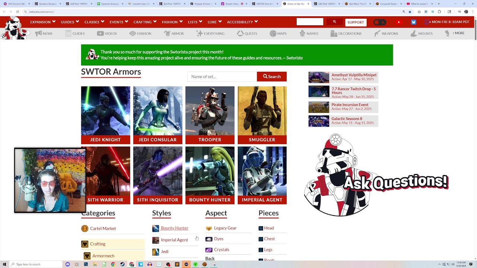Expand the Events dropdown menu

tap(119, 22)
